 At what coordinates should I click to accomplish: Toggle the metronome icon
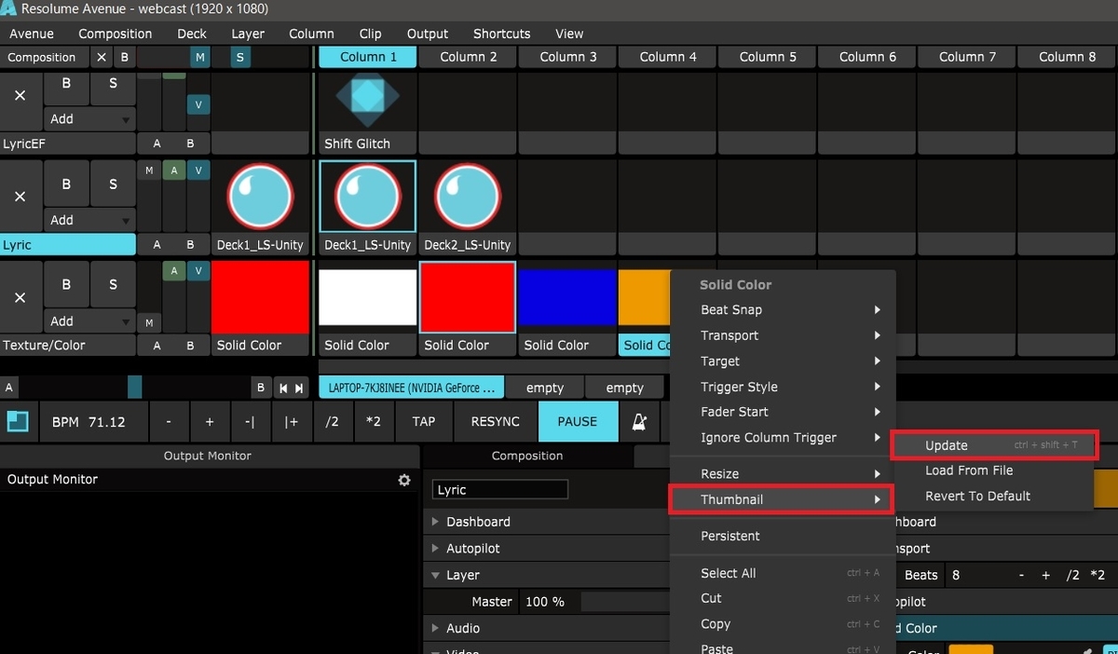(x=639, y=422)
